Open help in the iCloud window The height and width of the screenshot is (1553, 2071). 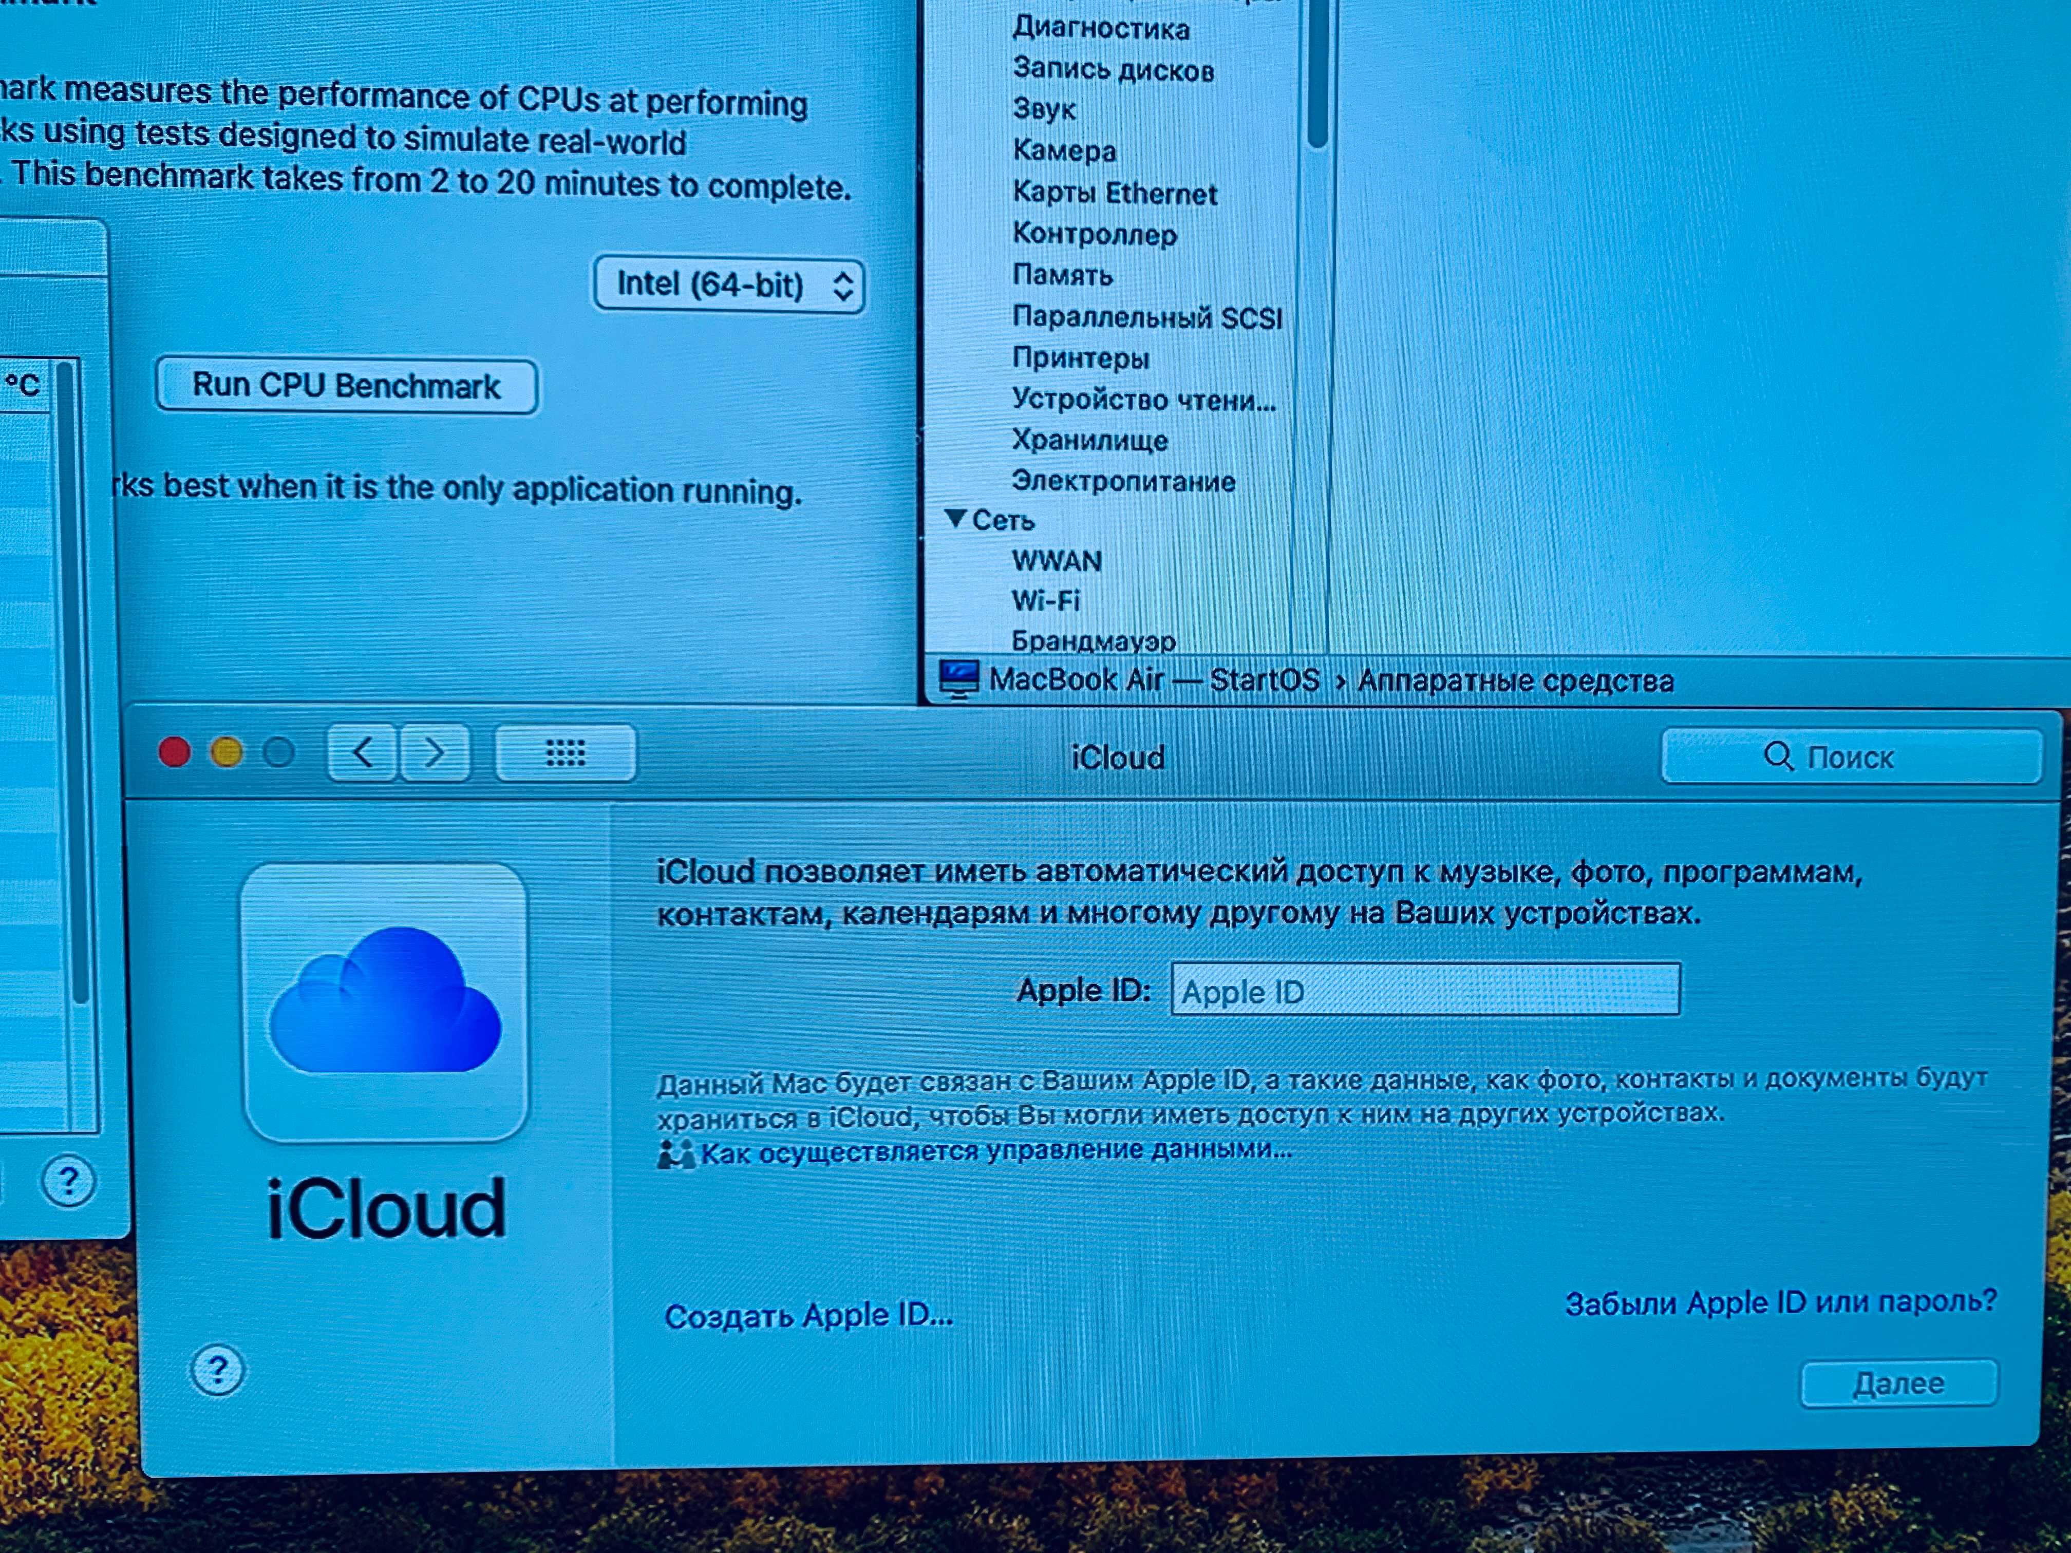217,1371
